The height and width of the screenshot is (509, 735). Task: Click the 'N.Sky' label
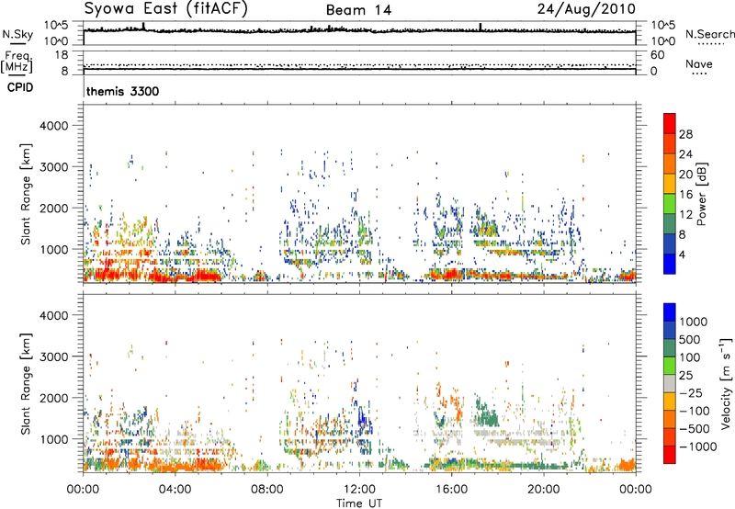(x=17, y=34)
